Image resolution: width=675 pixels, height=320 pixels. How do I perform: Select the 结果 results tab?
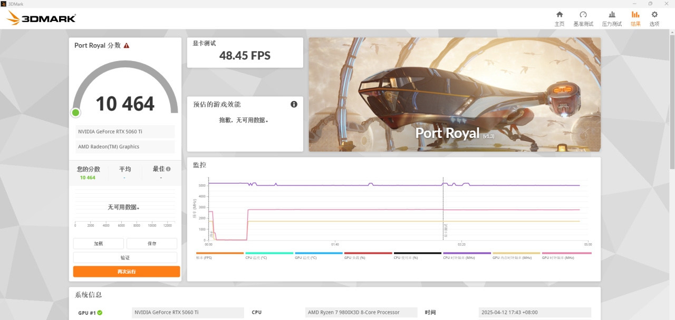point(635,19)
